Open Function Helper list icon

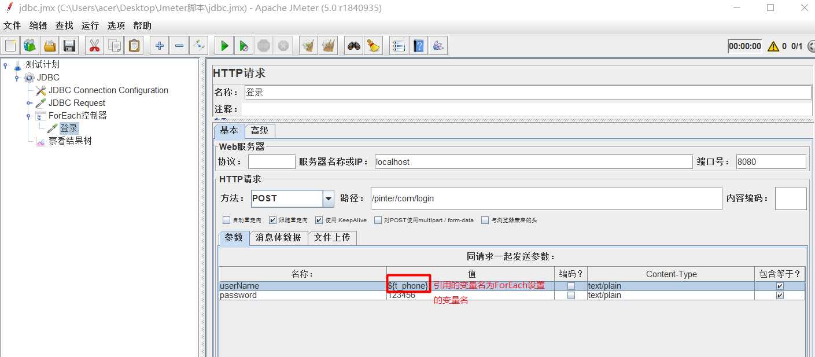(399, 46)
